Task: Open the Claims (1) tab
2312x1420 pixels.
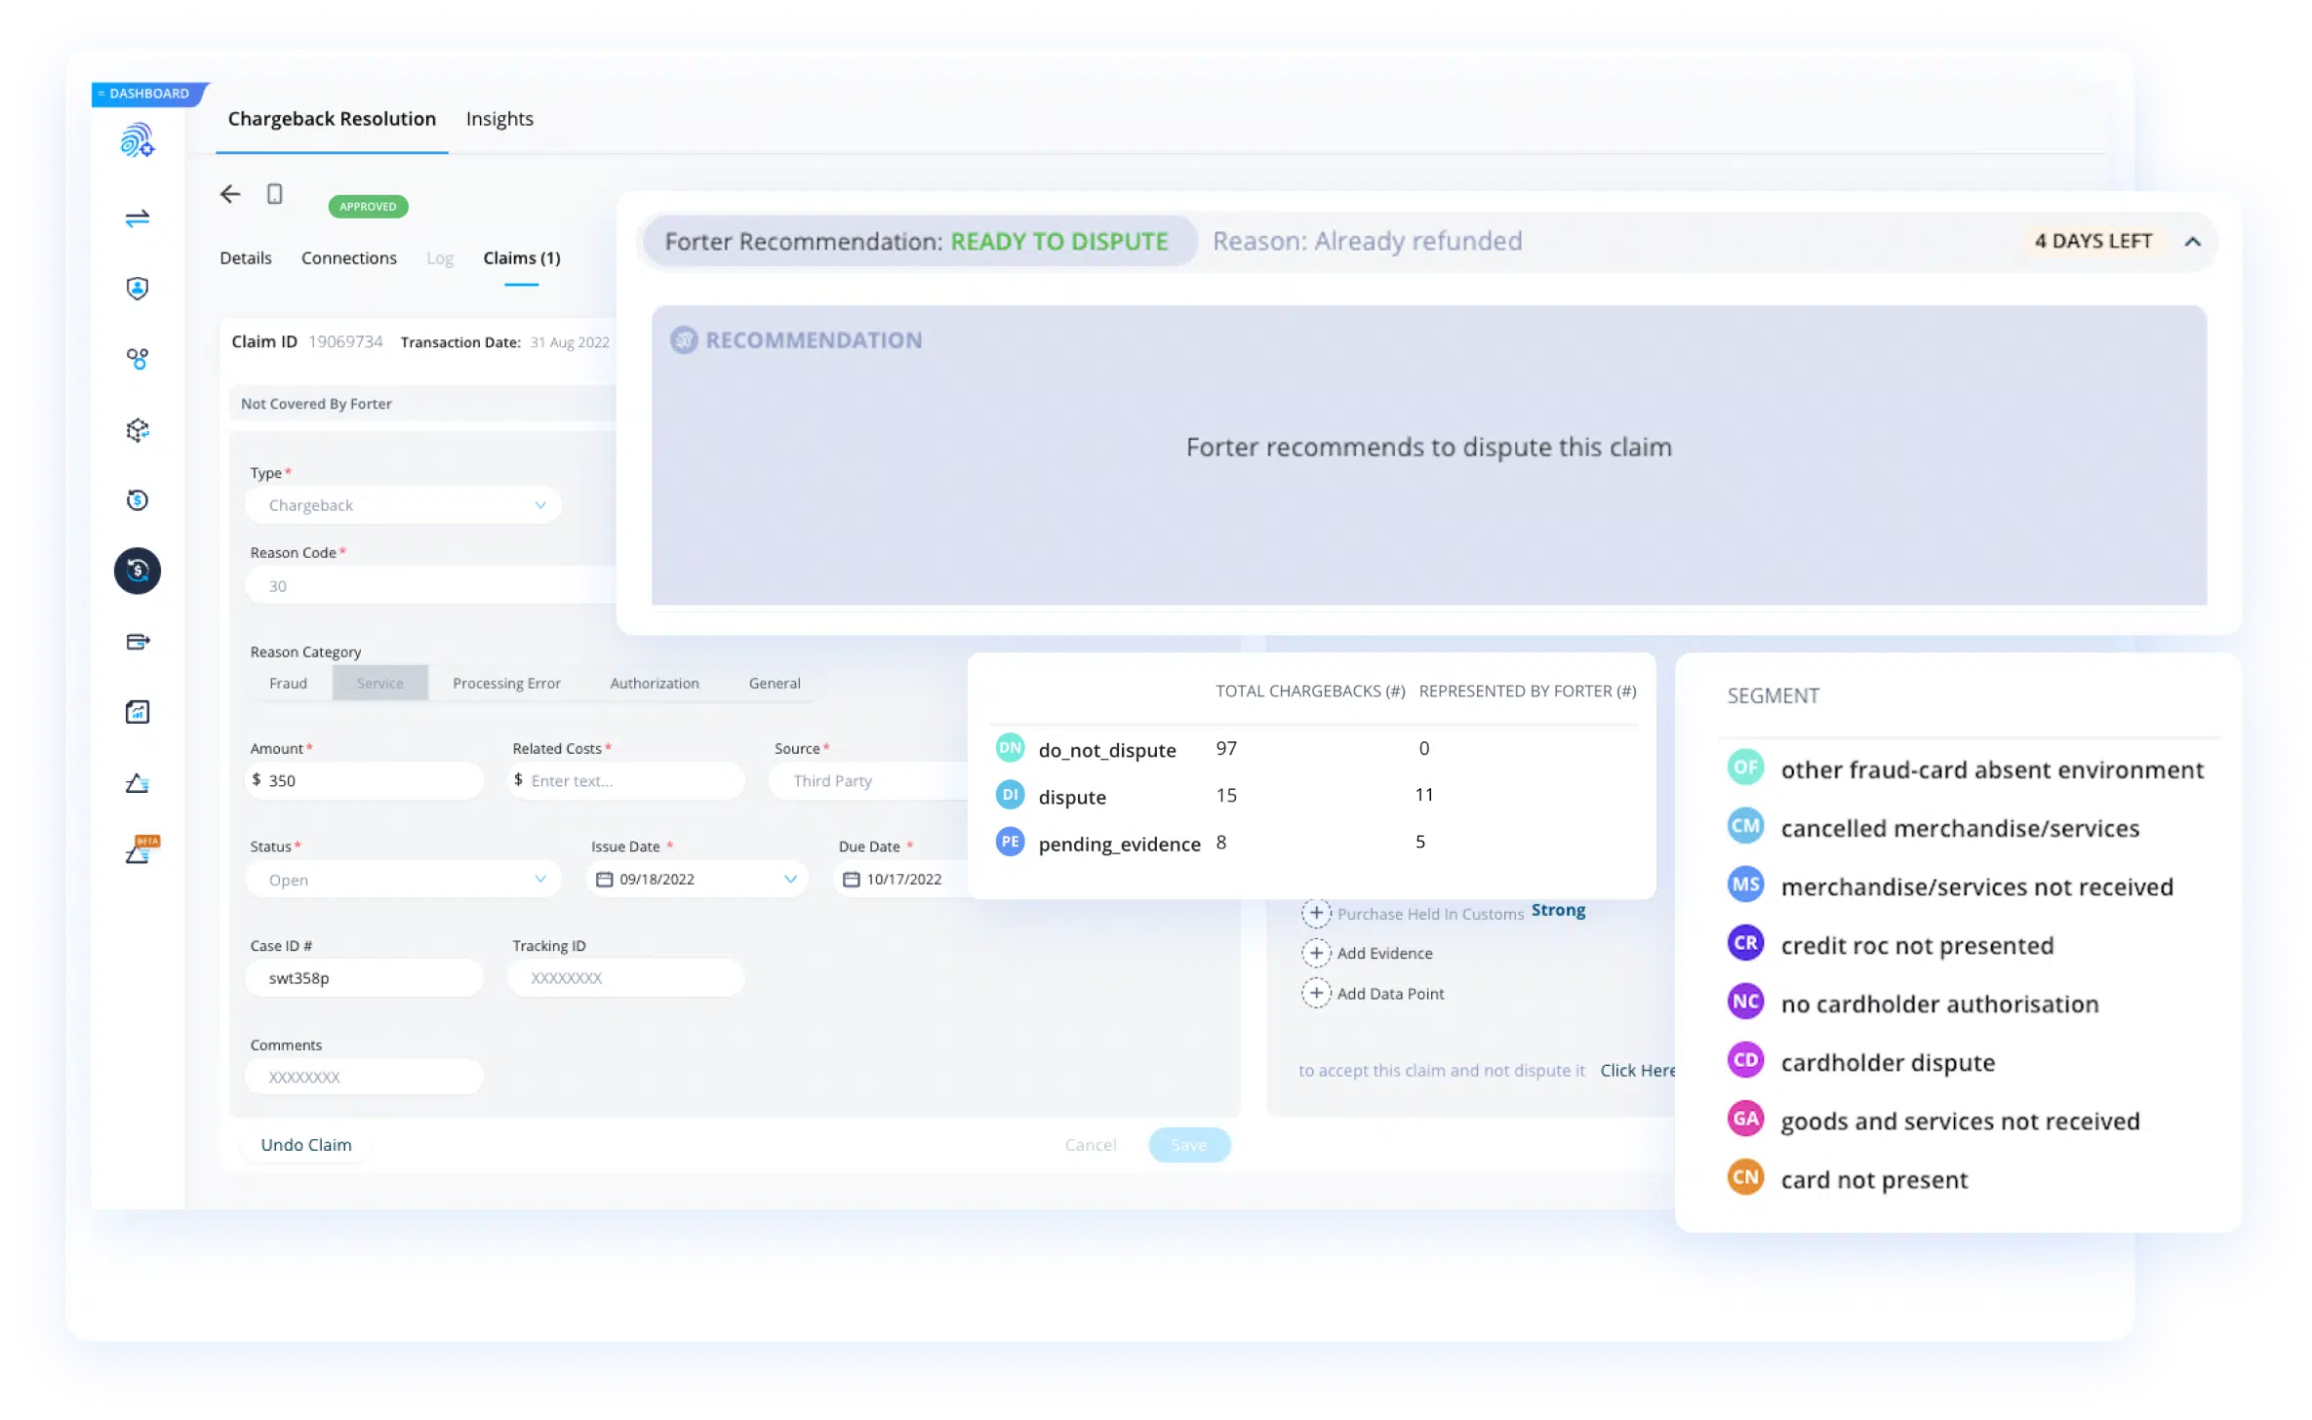Action: coord(522,258)
